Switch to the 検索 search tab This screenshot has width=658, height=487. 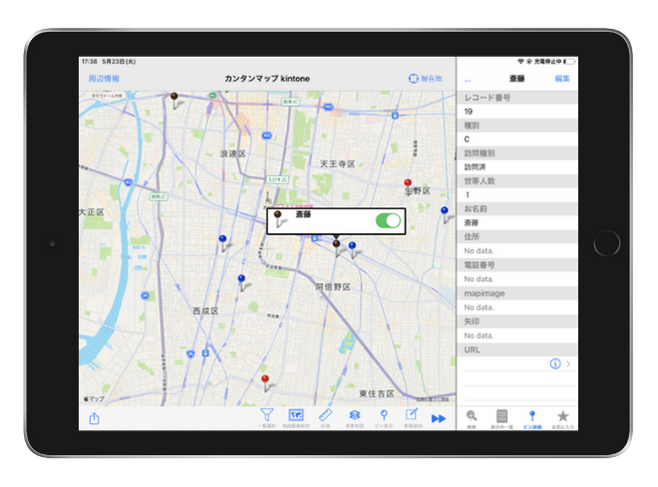tap(472, 419)
